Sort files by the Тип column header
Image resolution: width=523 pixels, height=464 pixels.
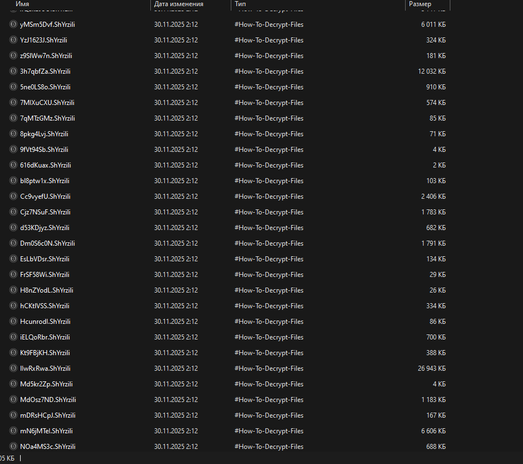tap(240, 4)
